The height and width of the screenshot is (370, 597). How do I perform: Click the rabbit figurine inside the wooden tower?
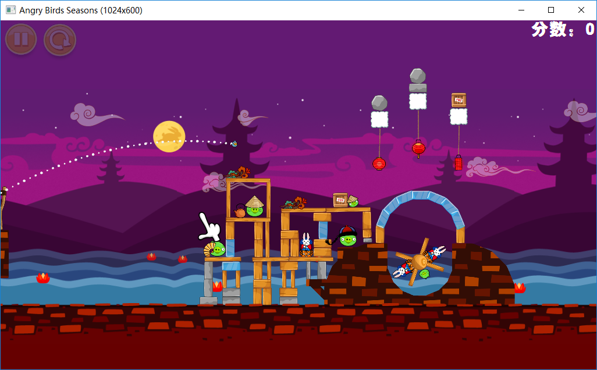click(x=306, y=245)
